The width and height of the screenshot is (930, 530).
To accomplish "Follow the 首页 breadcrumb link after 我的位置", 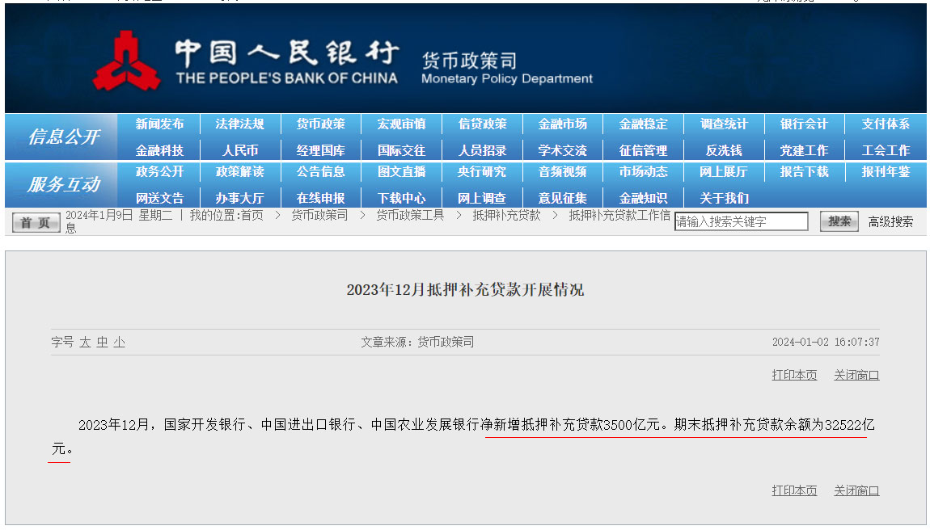I will click(252, 215).
